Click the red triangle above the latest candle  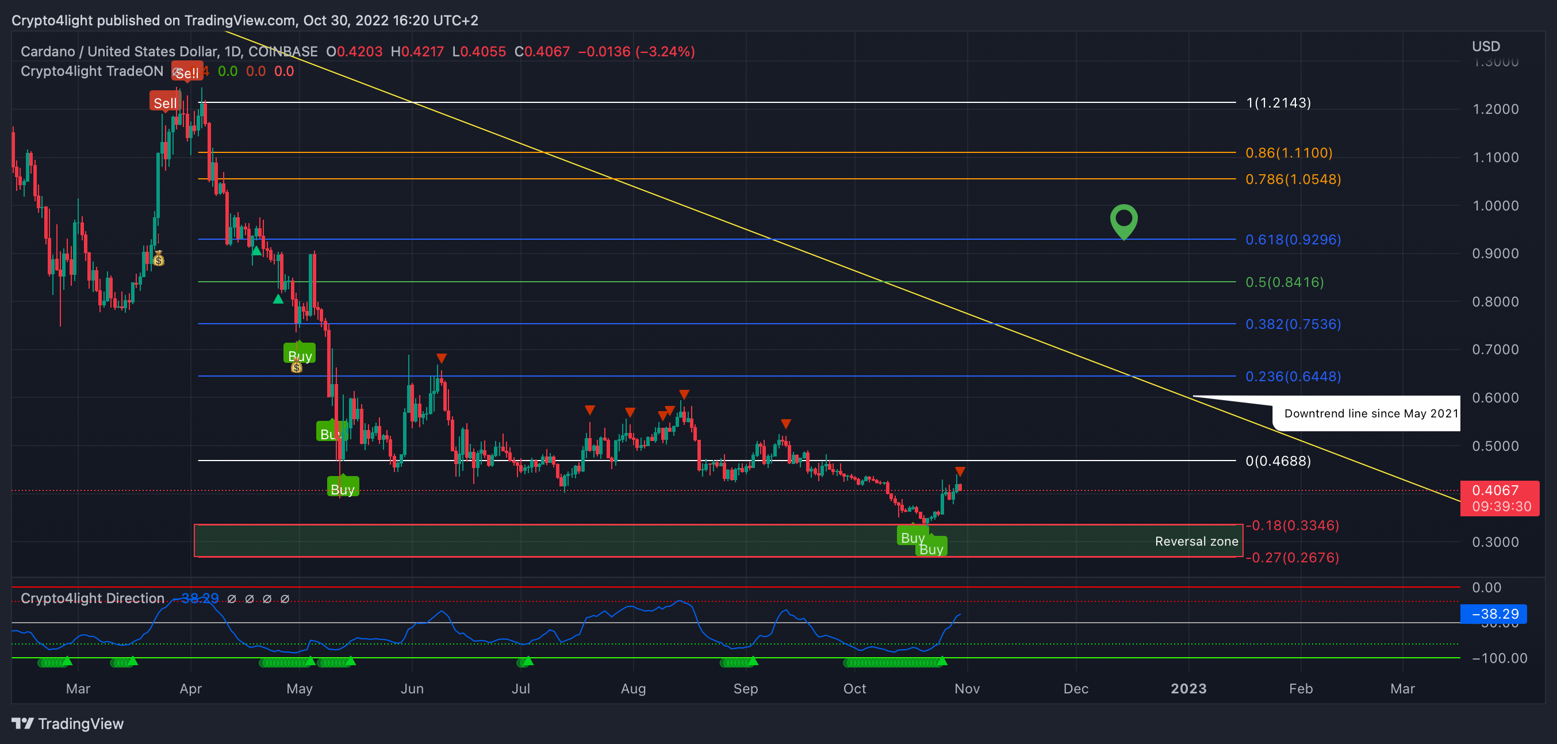tap(960, 471)
